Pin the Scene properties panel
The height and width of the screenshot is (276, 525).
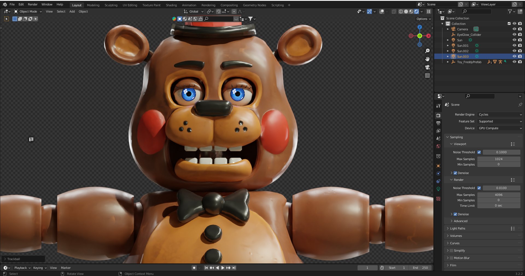(520, 105)
